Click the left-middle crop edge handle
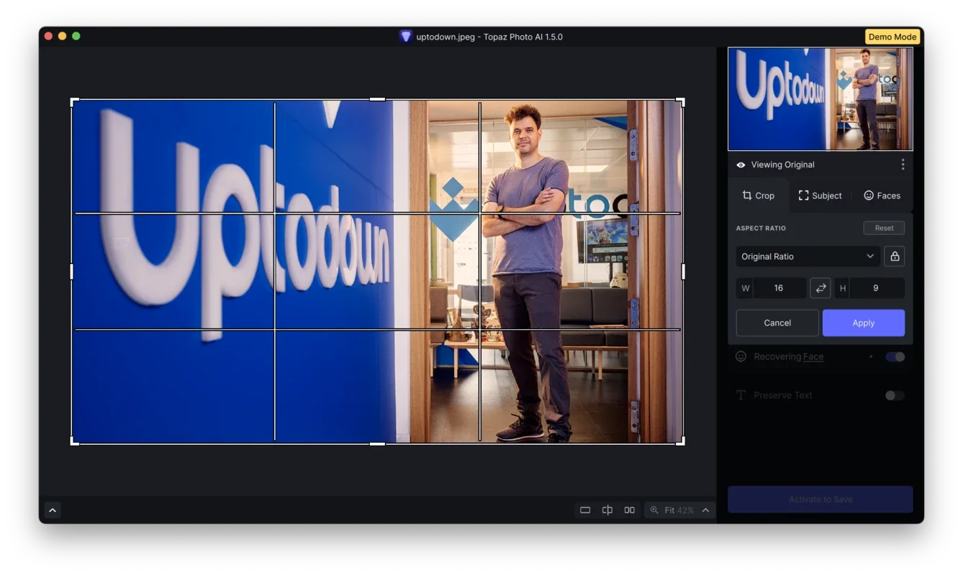 pyautogui.click(x=71, y=272)
